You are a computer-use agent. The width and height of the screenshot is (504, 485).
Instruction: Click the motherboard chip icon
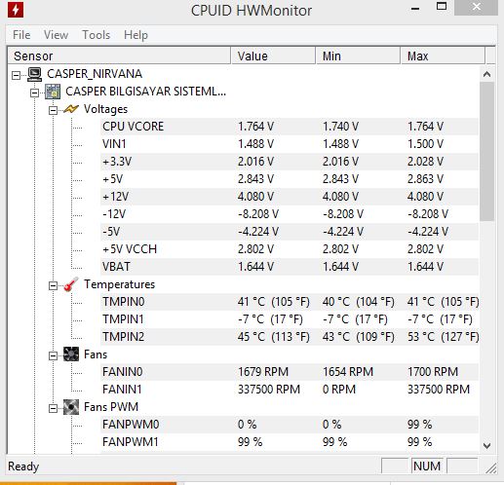53,92
